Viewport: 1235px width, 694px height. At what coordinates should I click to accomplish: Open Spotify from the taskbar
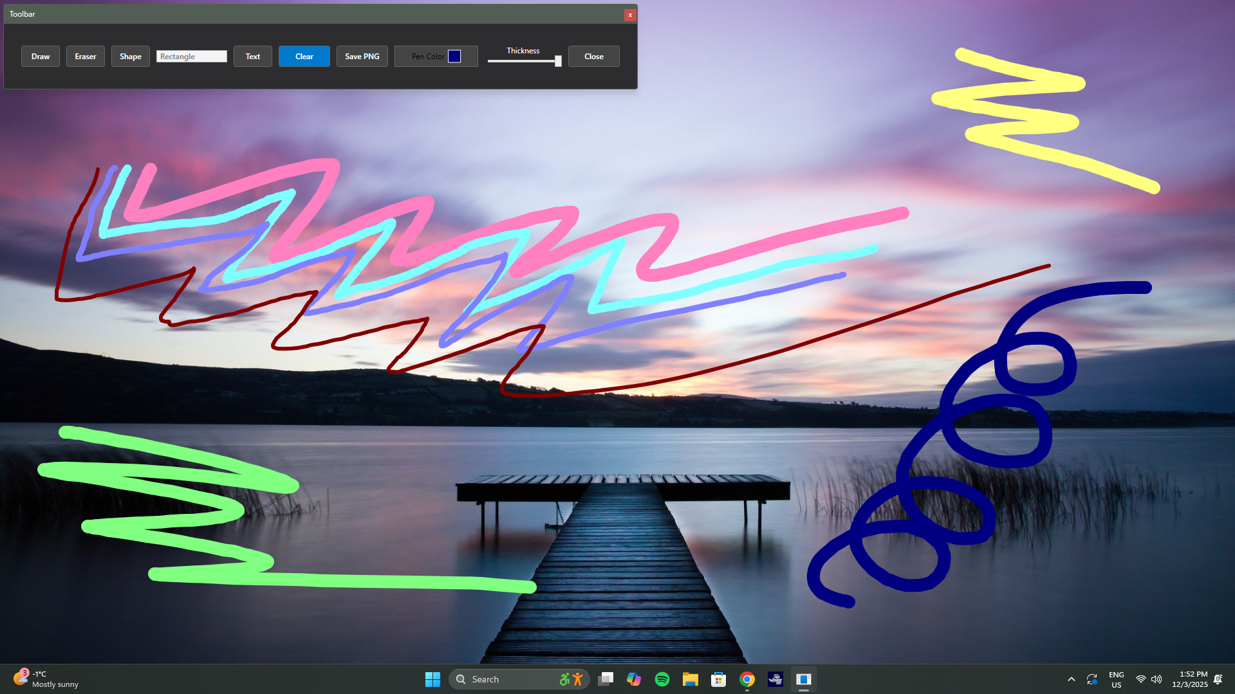662,679
